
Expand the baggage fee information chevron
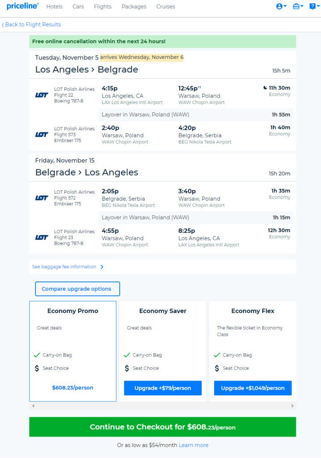[x=102, y=267]
